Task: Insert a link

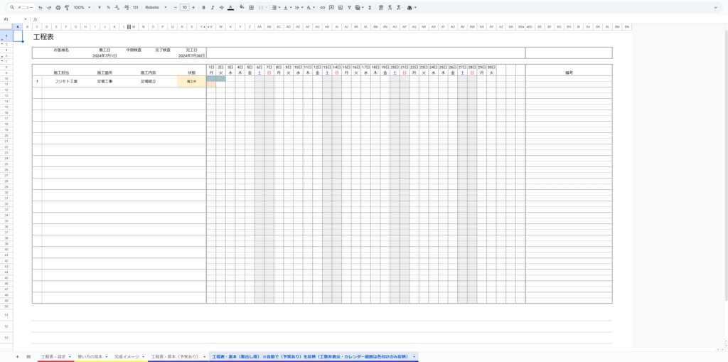Action: point(323,8)
